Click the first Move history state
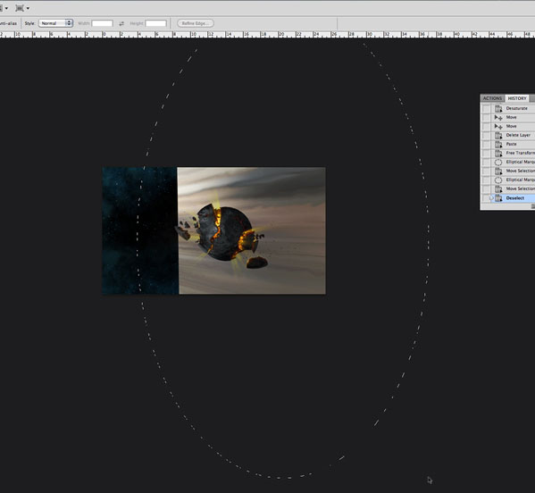This screenshot has height=493, width=535. coord(513,117)
